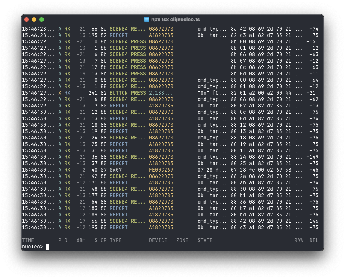This screenshot has height=279, width=345.
Task: Select the -19 dBm signal value
Action: coord(81,74)
